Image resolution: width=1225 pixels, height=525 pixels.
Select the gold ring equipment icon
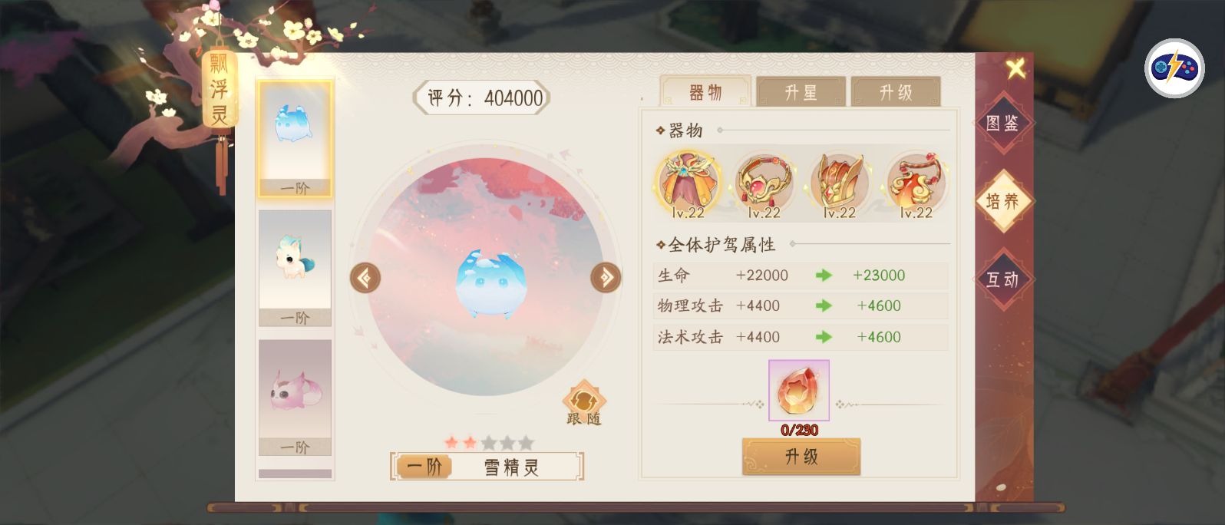[x=764, y=183]
